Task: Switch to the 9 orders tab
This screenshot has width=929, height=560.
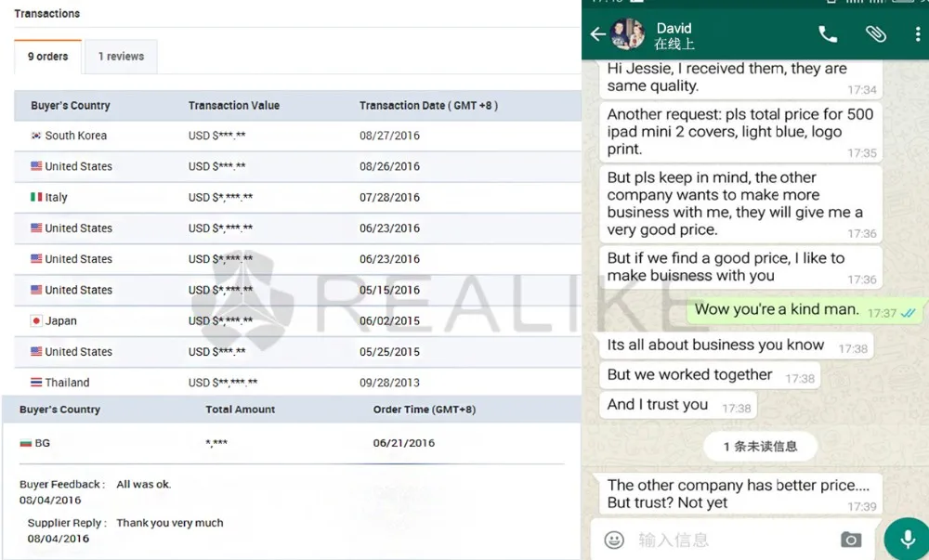Action: [x=47, y=57]
